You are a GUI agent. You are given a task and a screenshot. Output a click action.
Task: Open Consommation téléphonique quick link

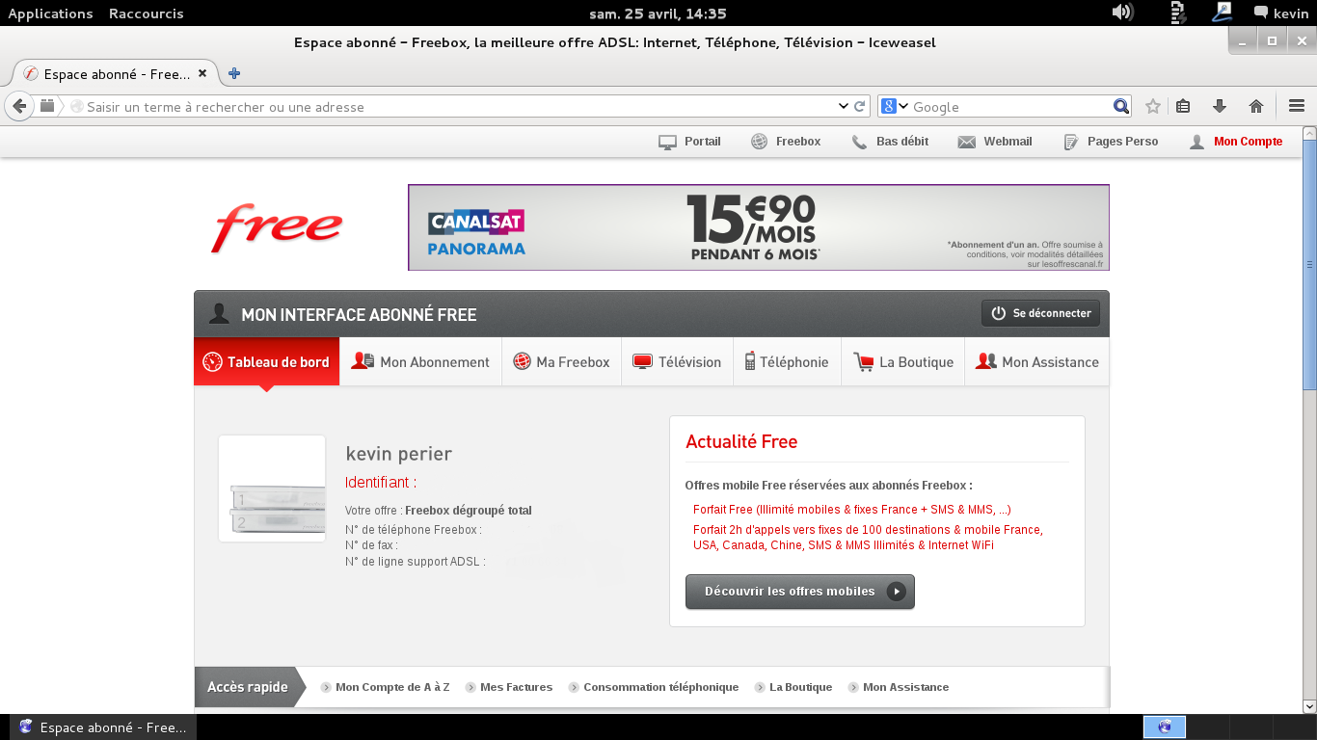click(x=654, y=687)
